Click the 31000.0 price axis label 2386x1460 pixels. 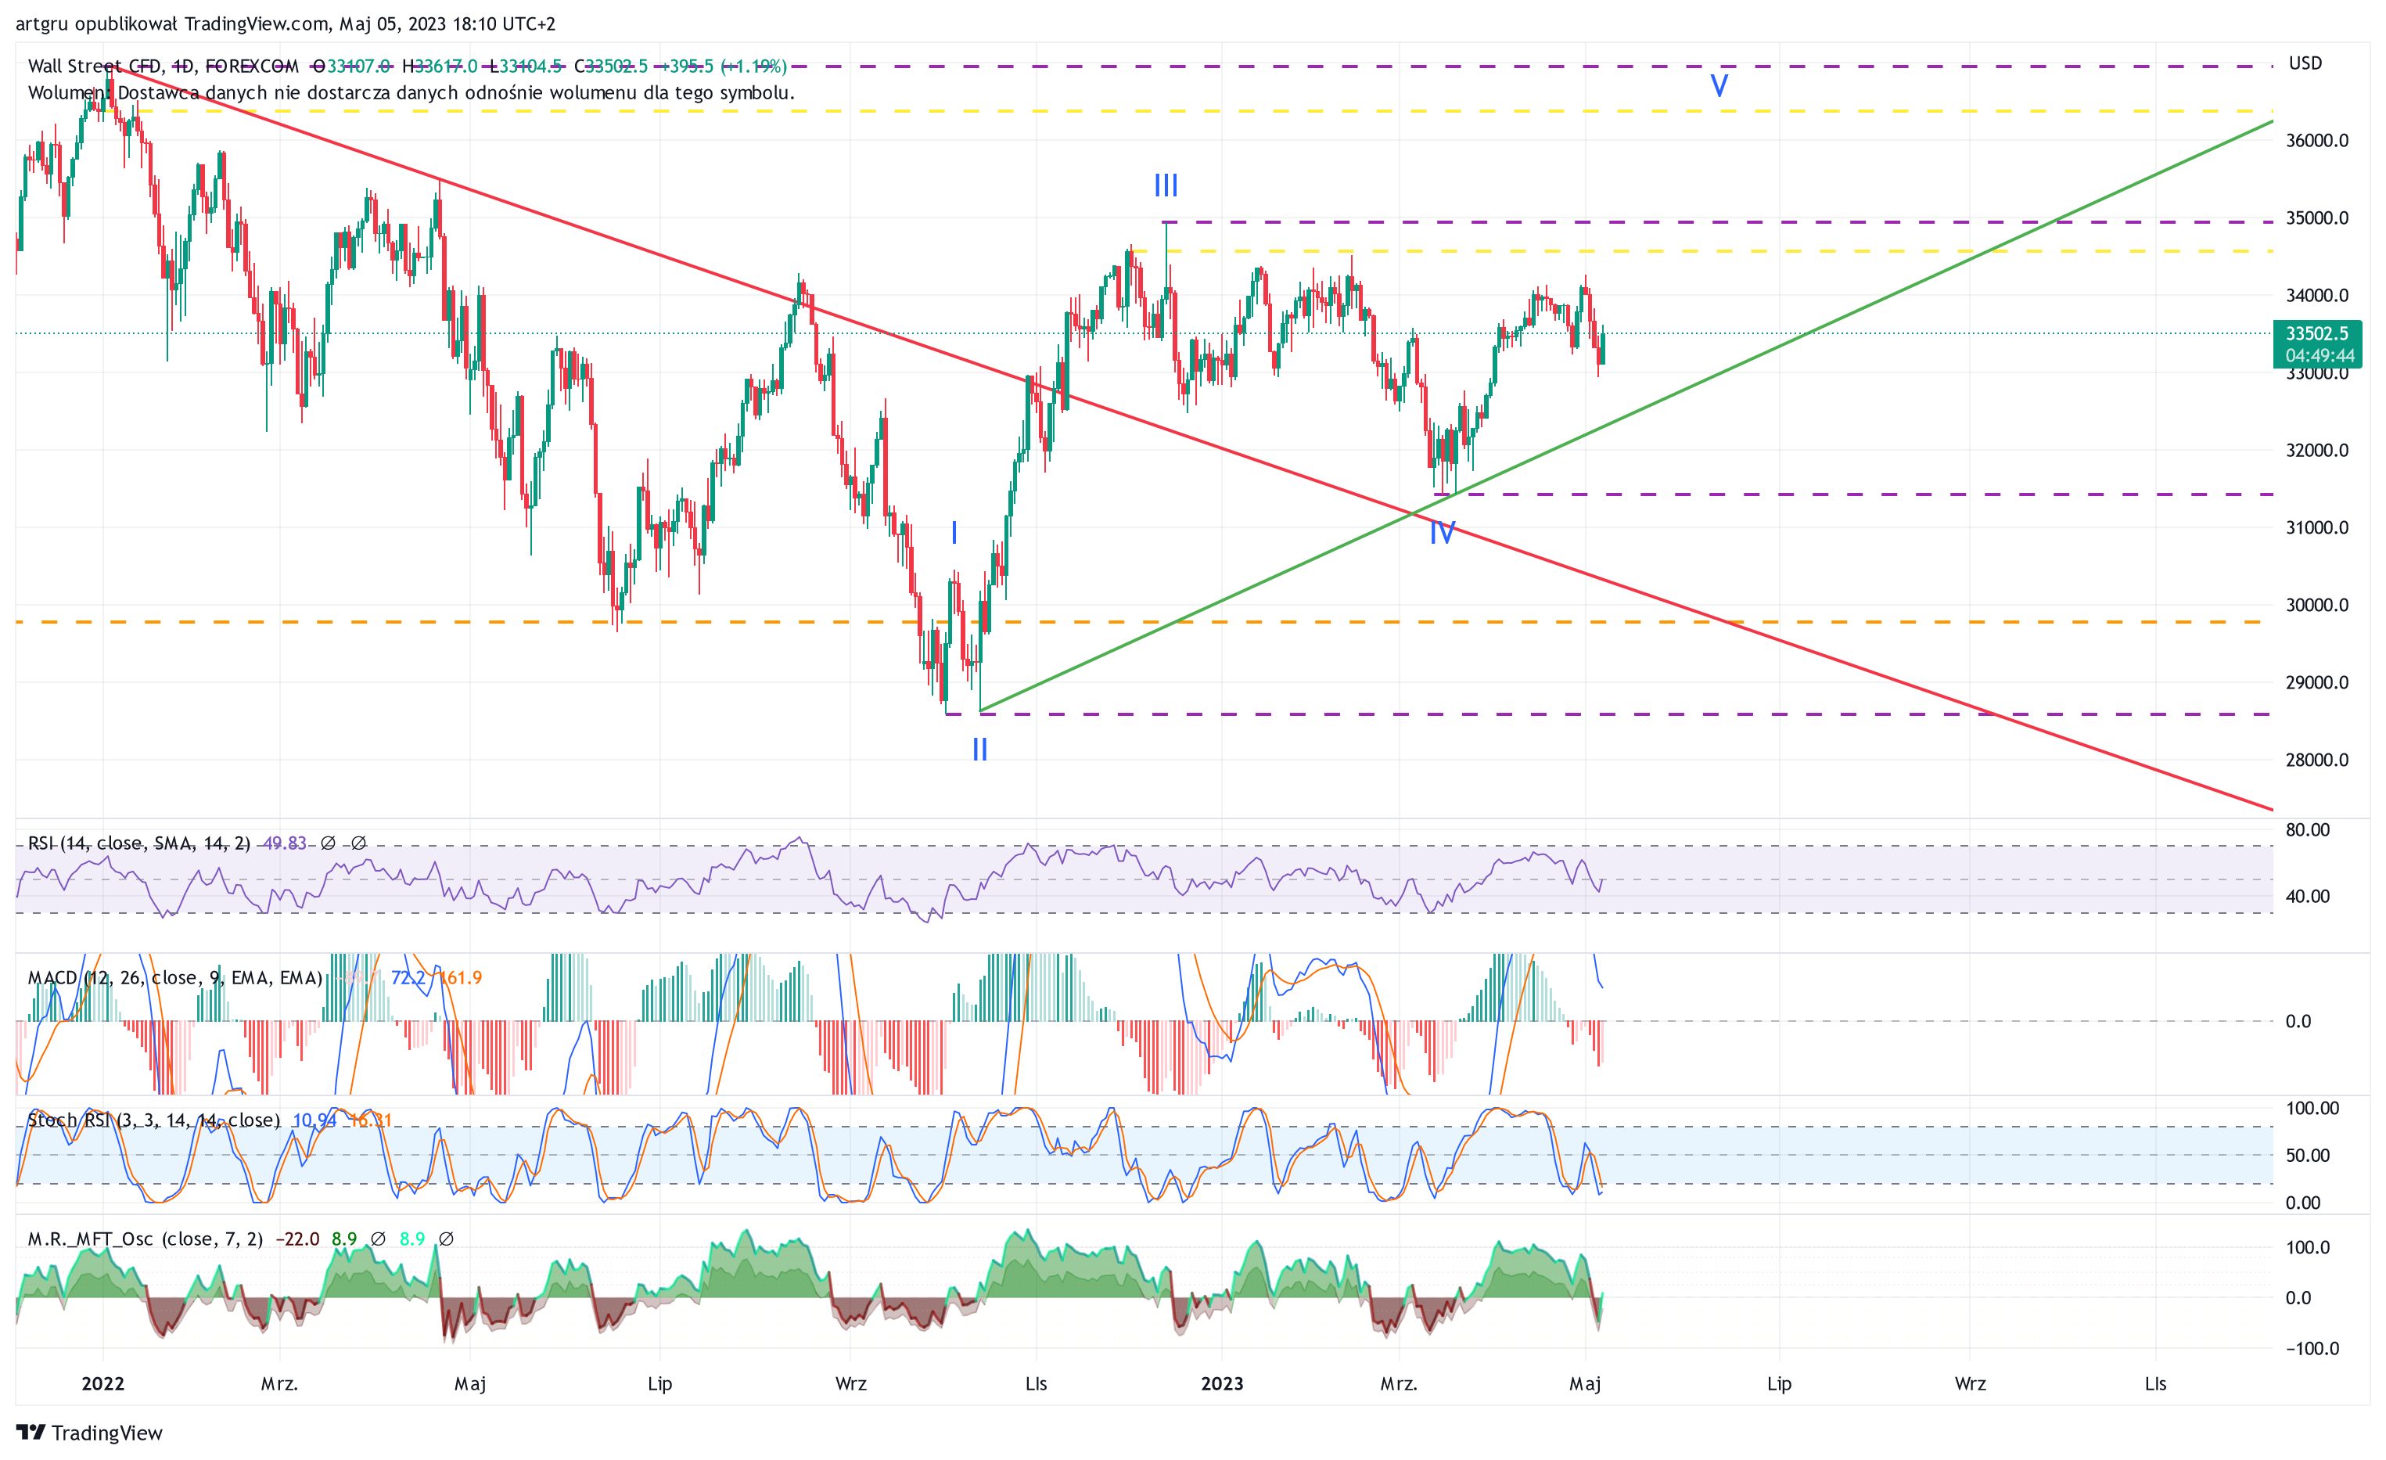point(2317,528)
